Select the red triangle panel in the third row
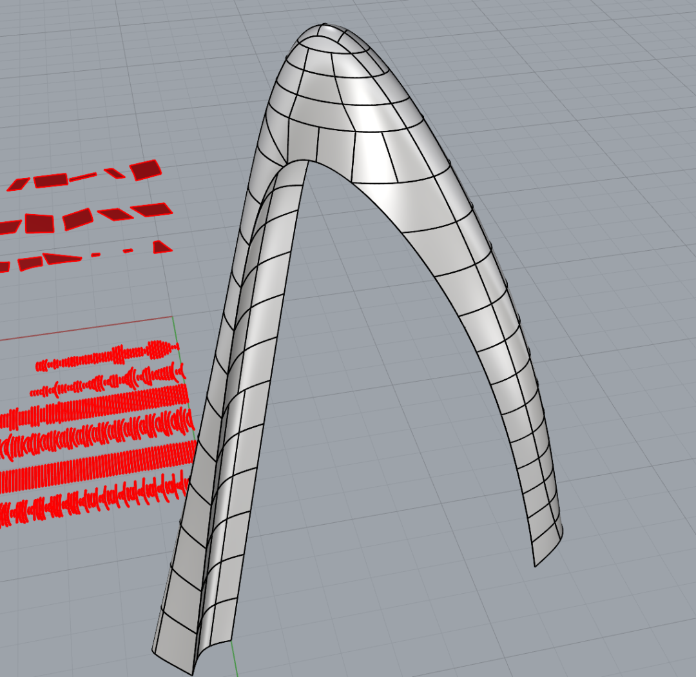The height and width of the screenshot is (677, 696). pyautogui.click(x=162, y=247)
